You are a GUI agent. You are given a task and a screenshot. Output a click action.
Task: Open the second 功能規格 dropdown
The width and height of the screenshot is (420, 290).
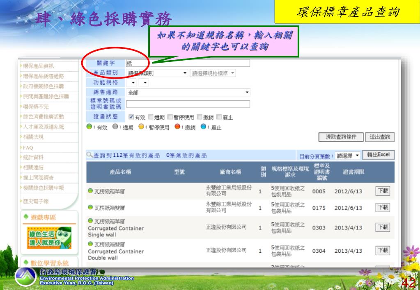pos(143,83)
